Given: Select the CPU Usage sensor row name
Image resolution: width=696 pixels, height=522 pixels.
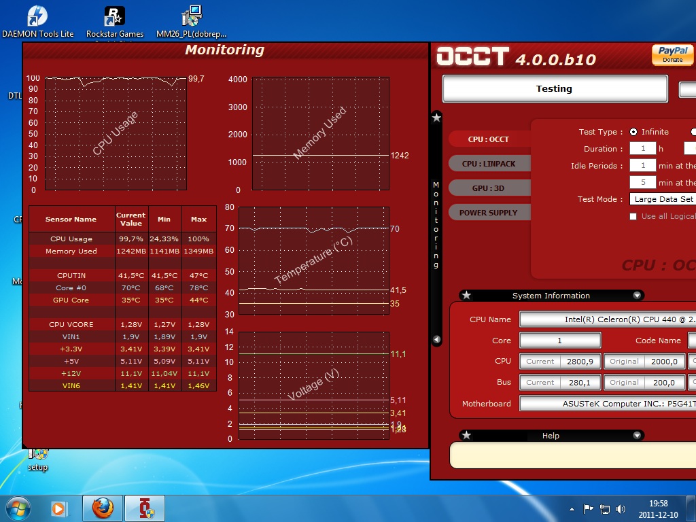Looking at the screenshot, I should coord(71,239).
